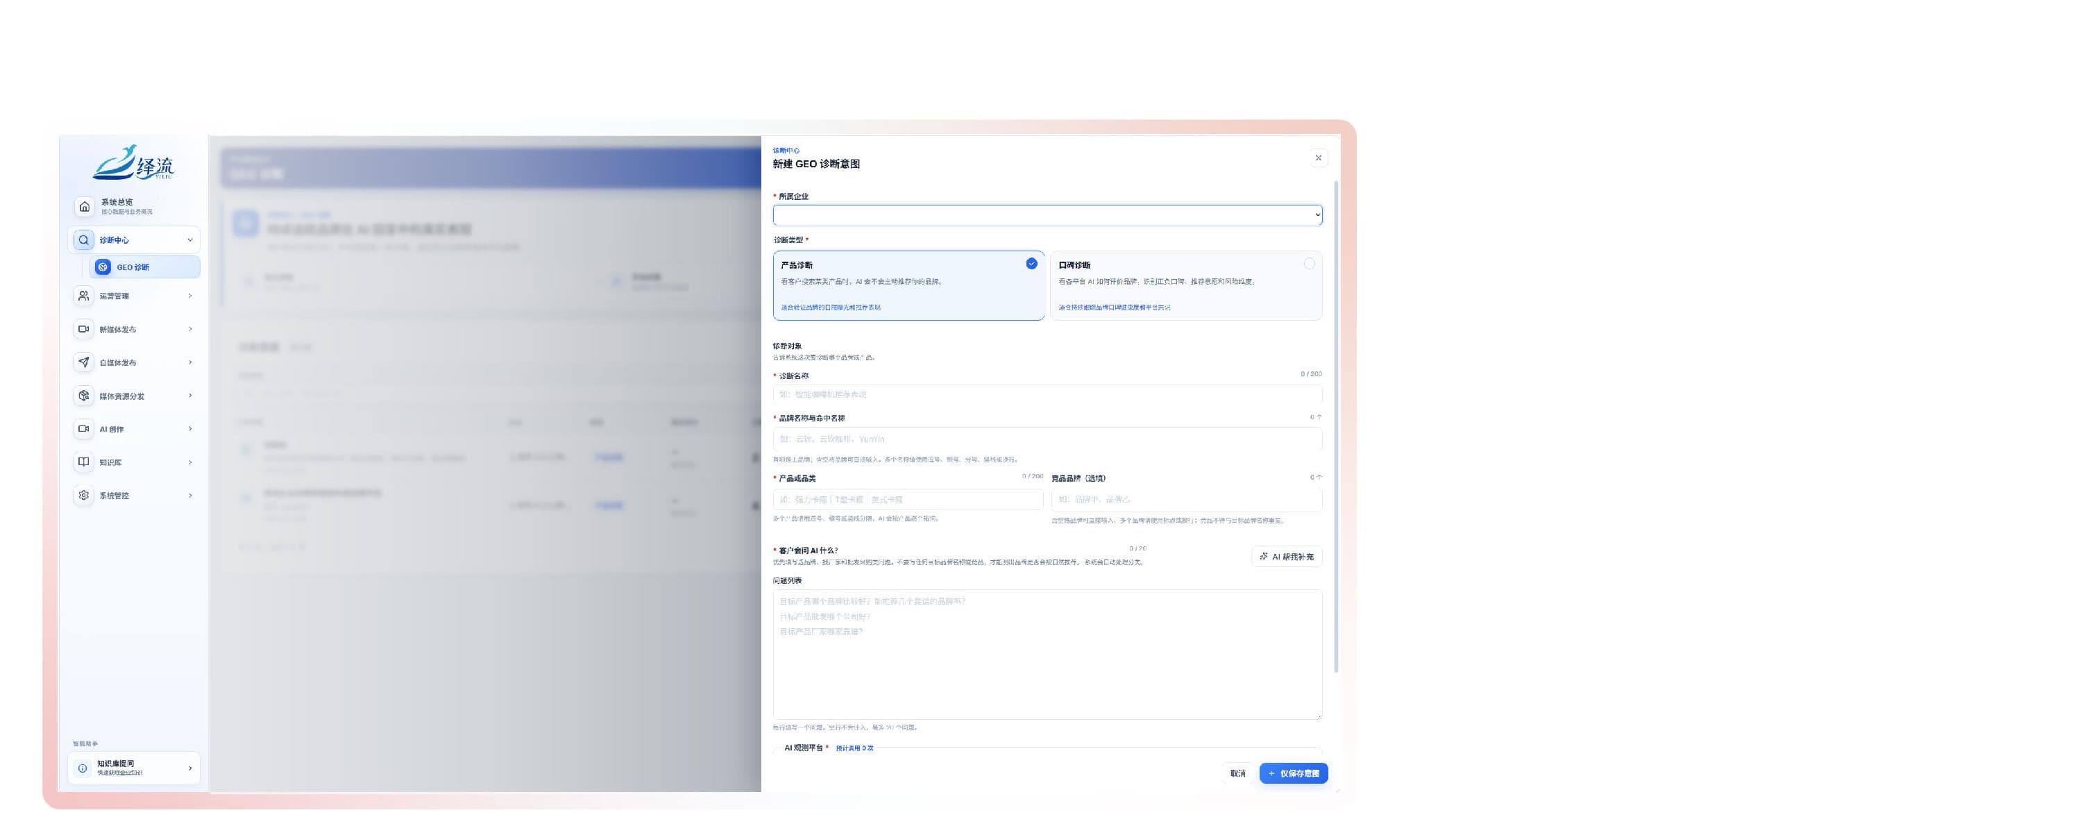Collapse the 诊断中心 menu chevron
The image size is (2082, 833).
pos(190,240)
